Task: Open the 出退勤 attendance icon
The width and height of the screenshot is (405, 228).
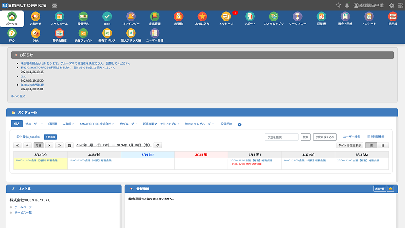Action: (x=178, y=19)
